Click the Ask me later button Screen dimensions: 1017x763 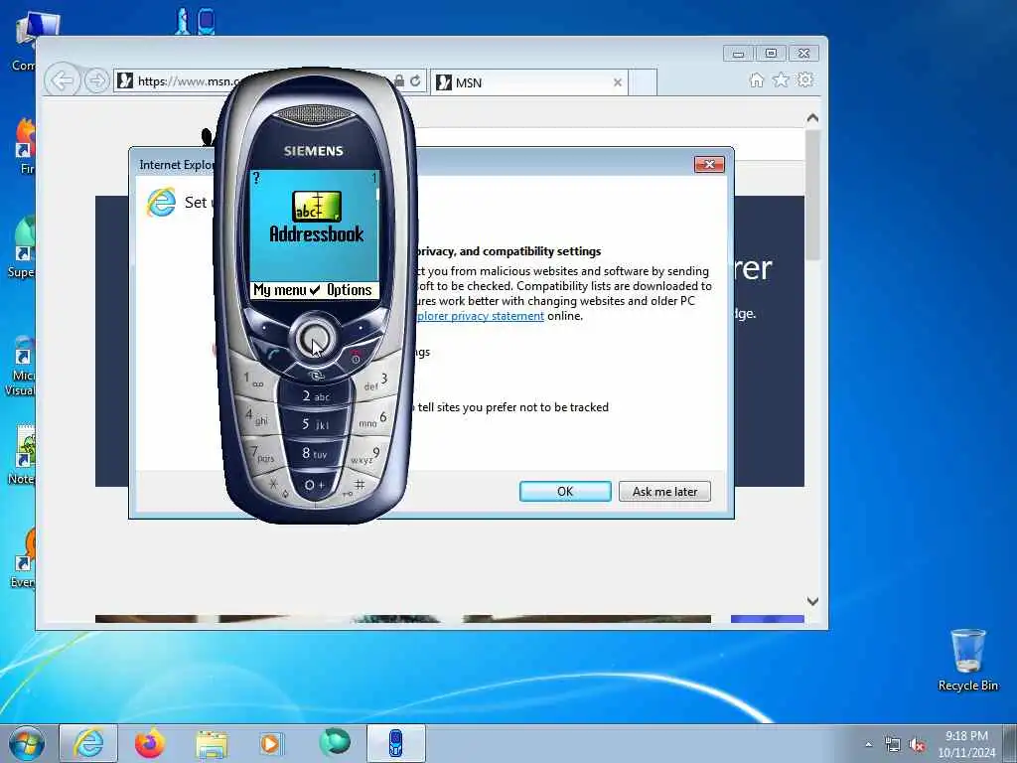pos(664,491)
